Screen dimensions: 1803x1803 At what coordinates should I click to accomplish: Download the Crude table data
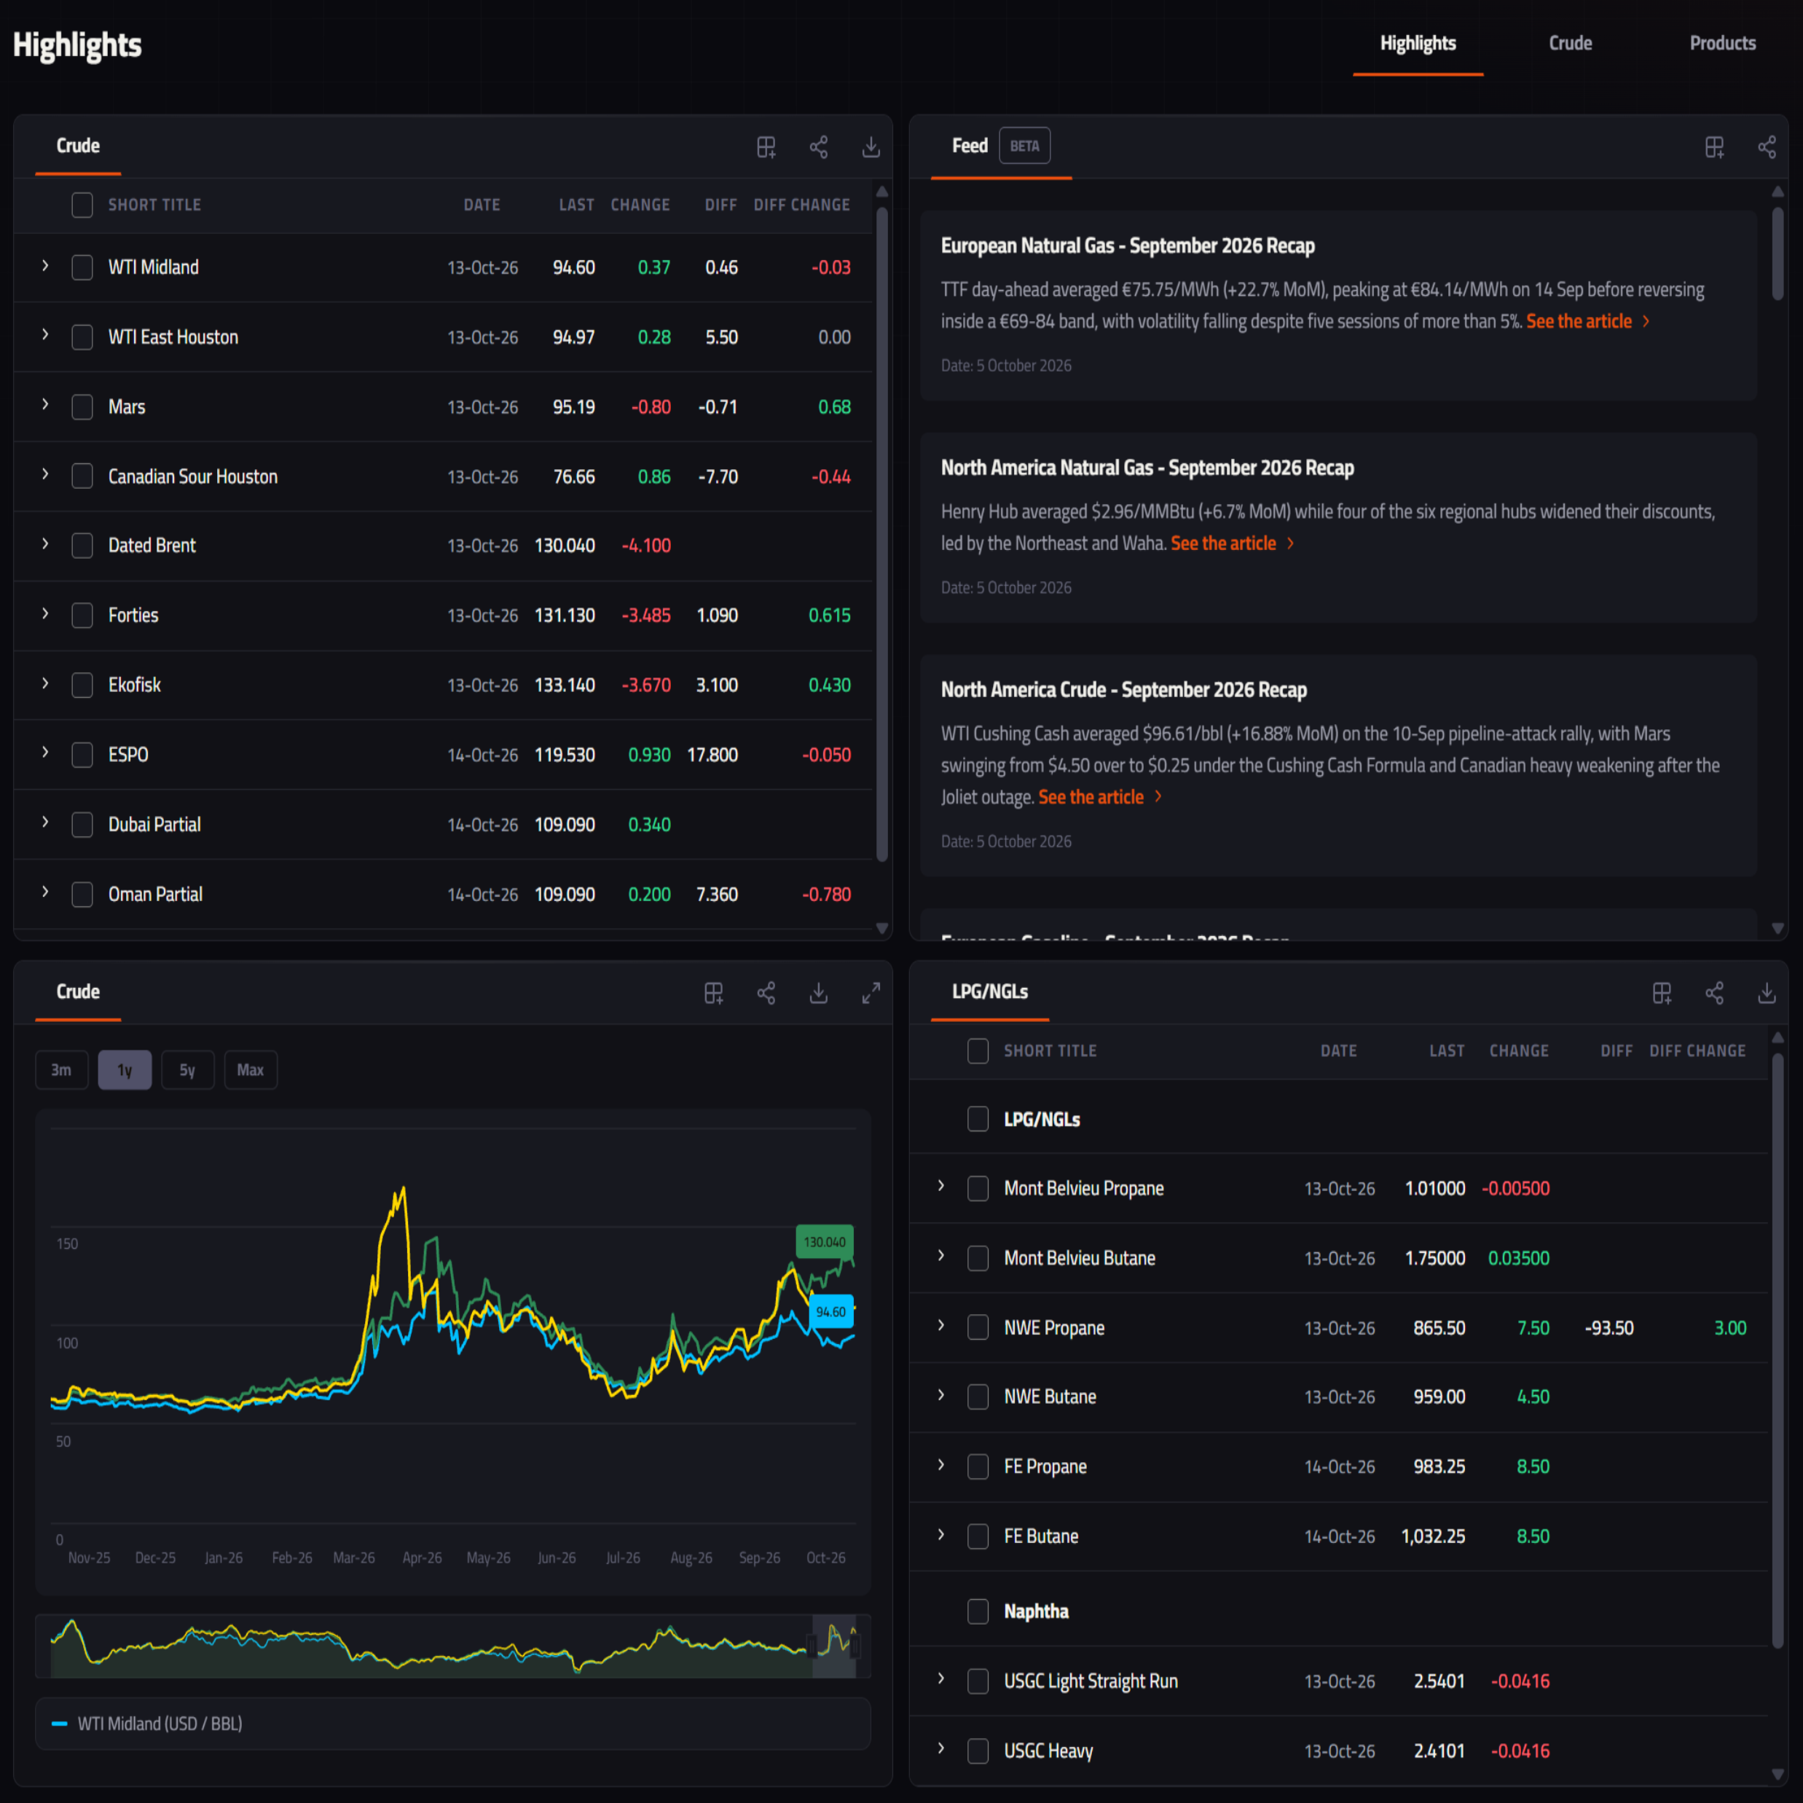pyautogui.click(x=871, y=146)
